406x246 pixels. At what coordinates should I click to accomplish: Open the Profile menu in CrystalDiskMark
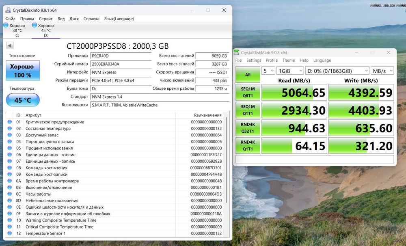(272, 60)
